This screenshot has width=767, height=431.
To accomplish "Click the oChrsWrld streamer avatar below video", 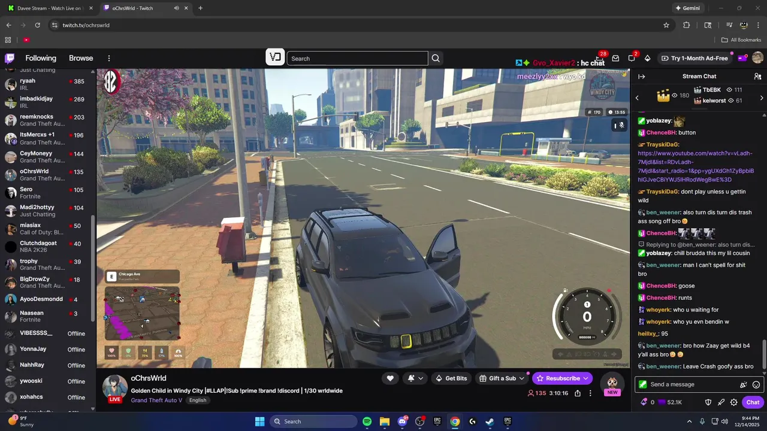I will [114, 387].
